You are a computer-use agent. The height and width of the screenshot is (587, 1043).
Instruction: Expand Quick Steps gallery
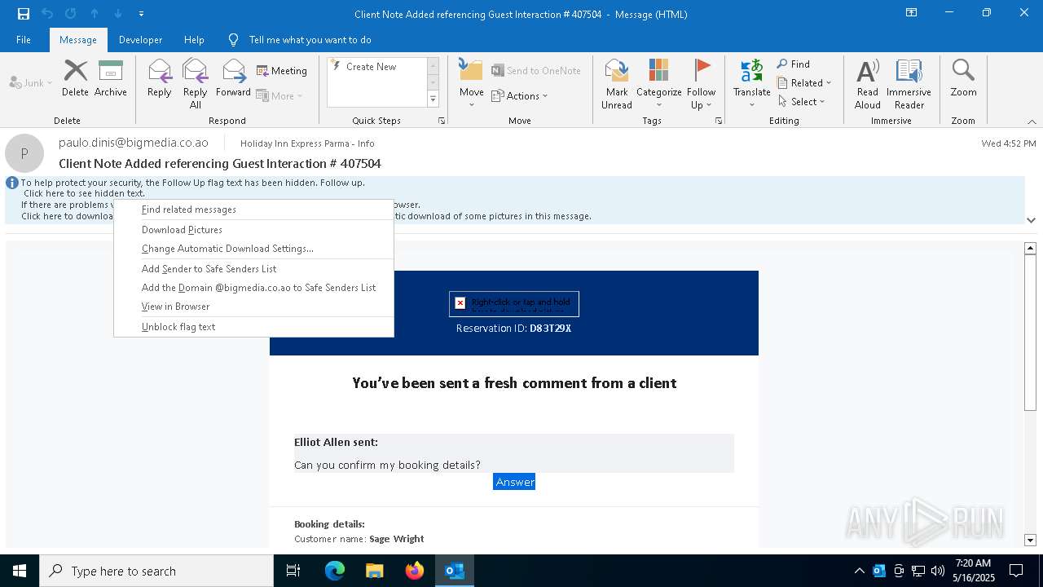tap(433, 99)
